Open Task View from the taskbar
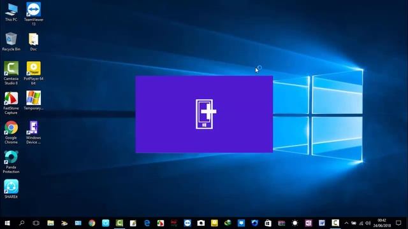408x229 pixels. click(36, 223)
